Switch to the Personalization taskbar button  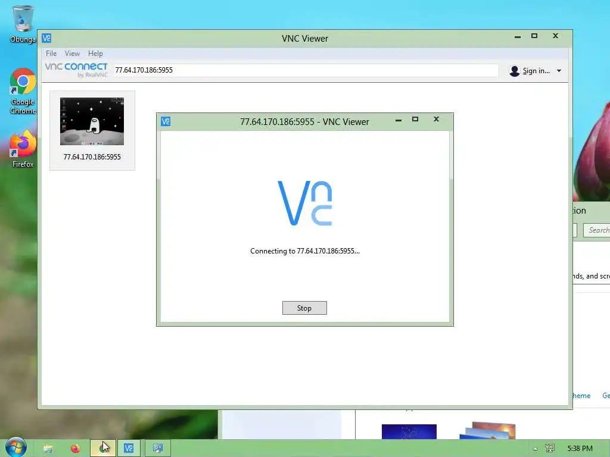[157, 449]
